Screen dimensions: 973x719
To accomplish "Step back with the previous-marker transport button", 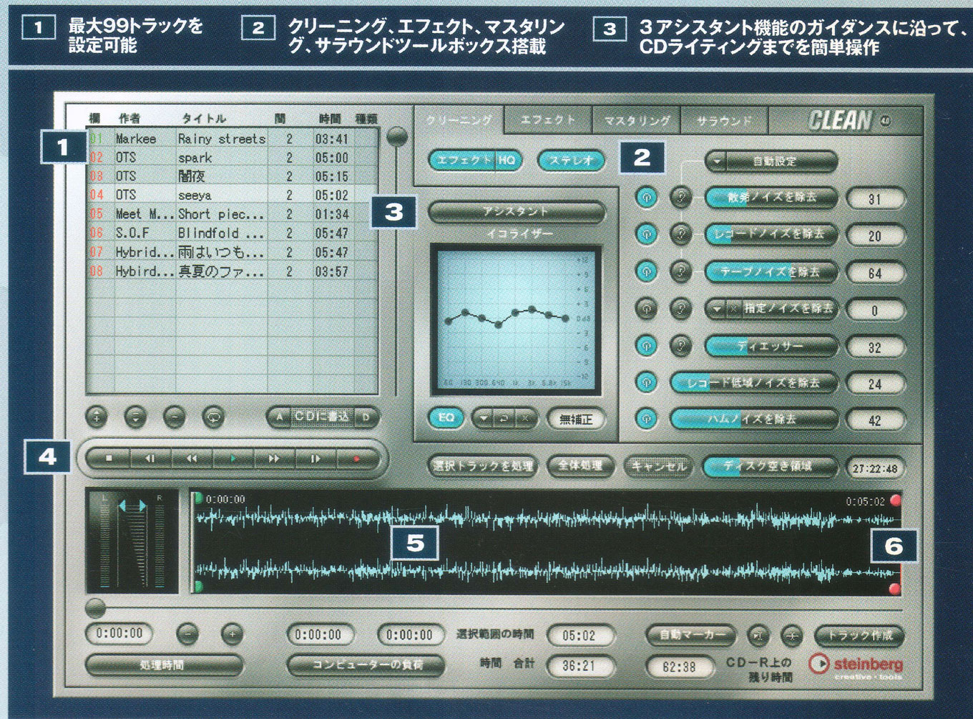I will point(150,458).
